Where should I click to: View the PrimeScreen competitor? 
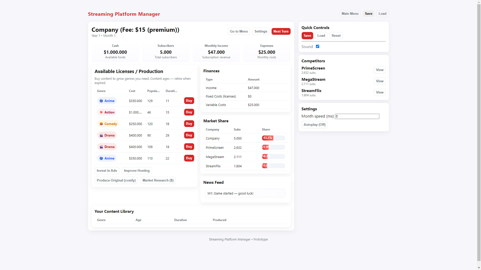point(380,70)
